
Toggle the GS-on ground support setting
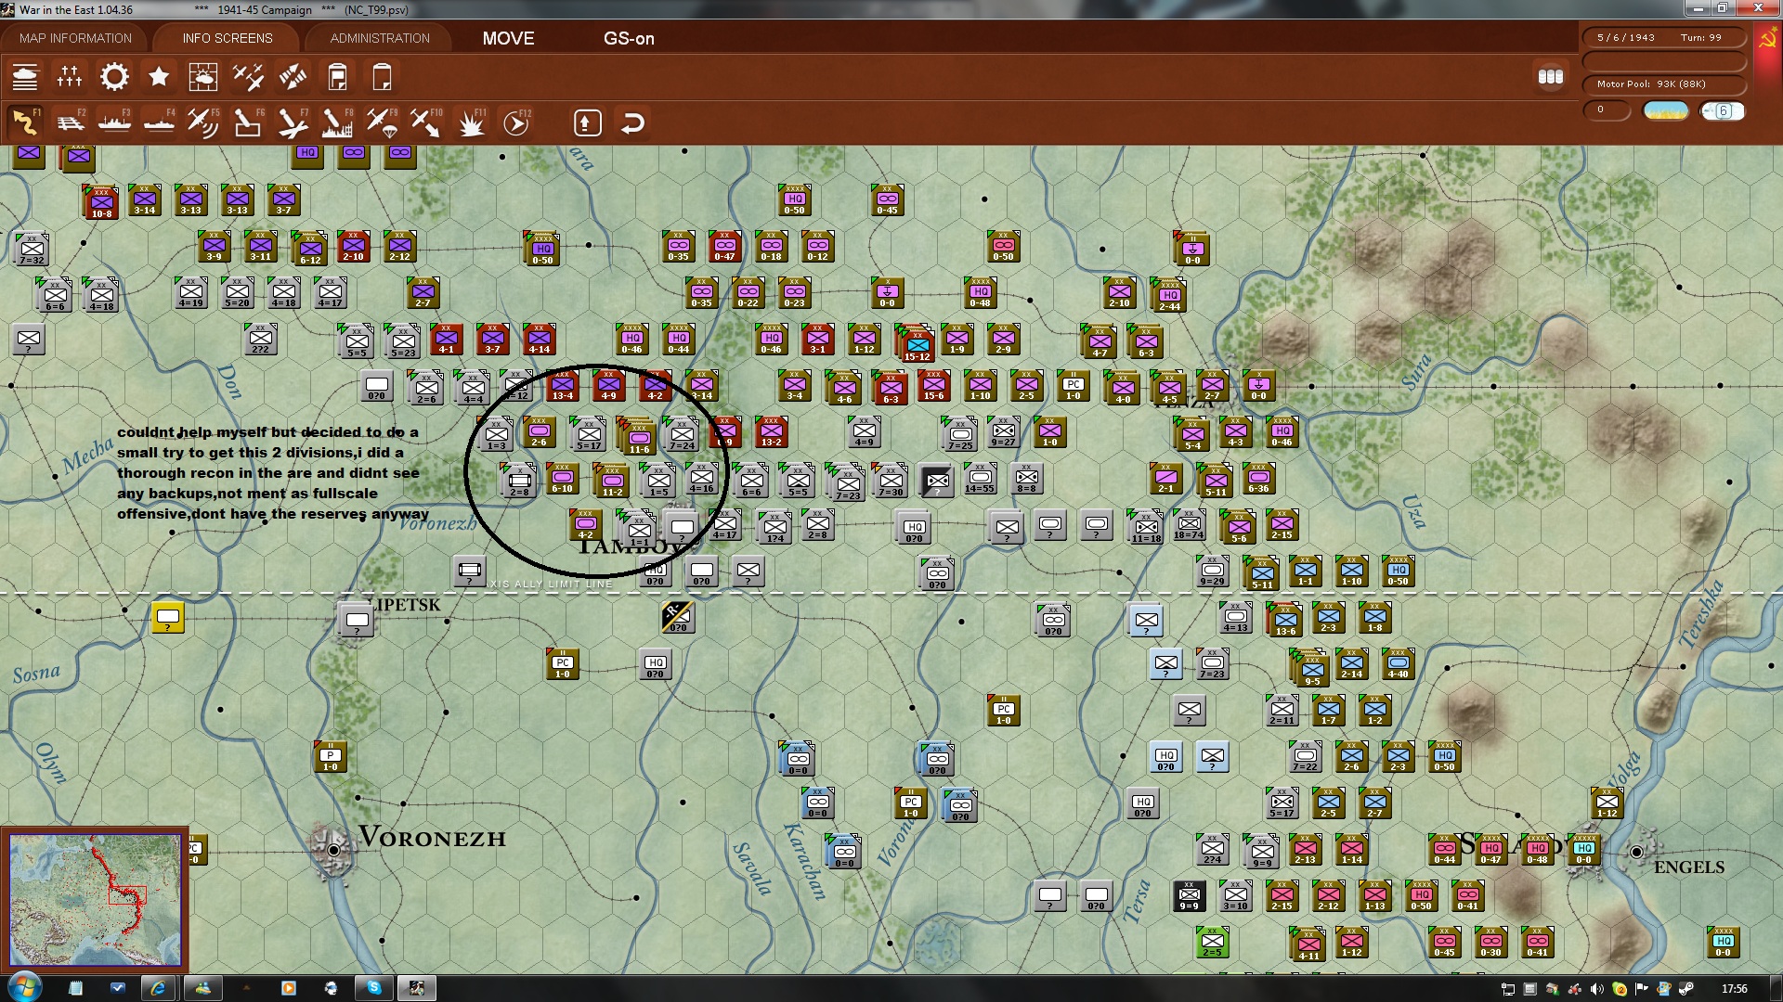[x=629, y=38]
